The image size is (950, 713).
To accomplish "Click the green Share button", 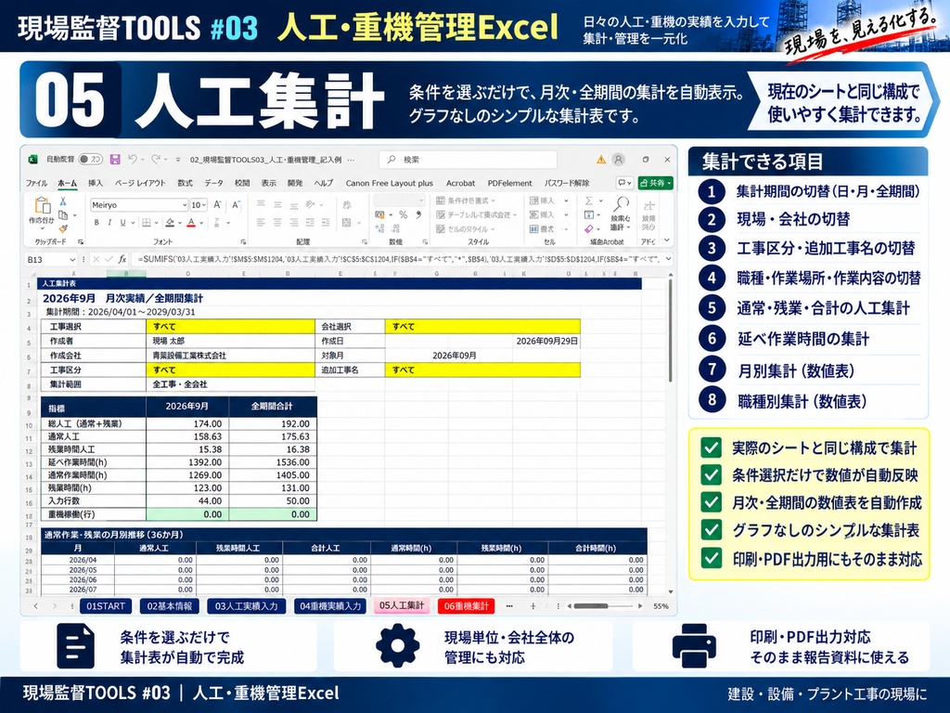I will (655, 183).
